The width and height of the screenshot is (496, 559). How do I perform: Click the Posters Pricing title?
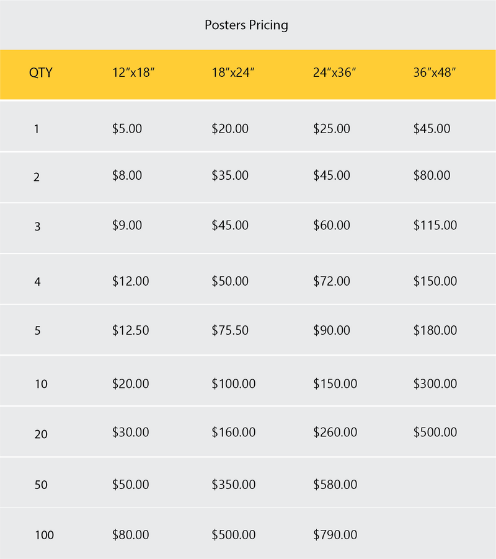tap(246, 25)
